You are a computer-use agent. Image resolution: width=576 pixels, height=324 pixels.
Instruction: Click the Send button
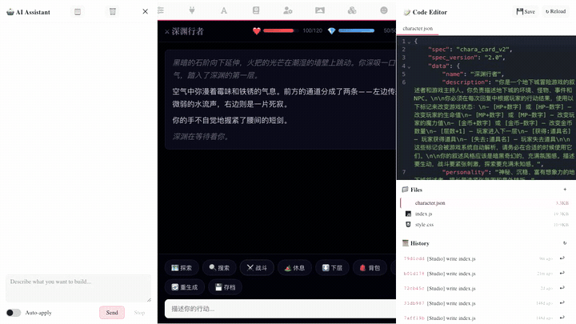[112, 313]
